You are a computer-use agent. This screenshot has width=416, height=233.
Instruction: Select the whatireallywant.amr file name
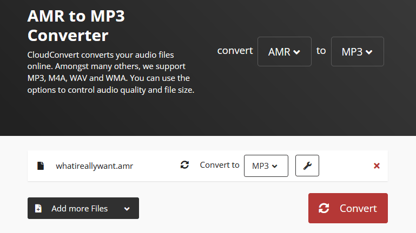(x=94, y=166)
